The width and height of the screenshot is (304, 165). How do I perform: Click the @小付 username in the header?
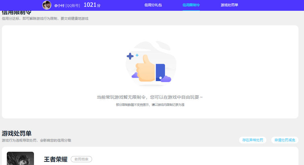click(59, 6)
